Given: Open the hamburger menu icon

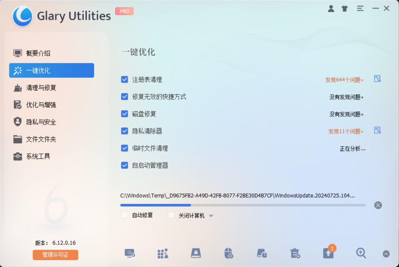Looking at the screenshot, I should (360, 9).
